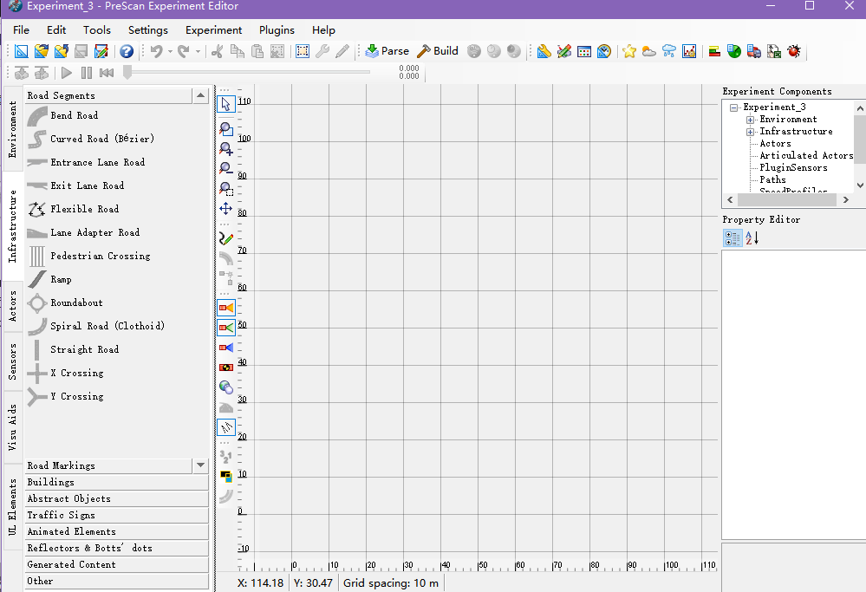This screenshot has width=866, height=592.
Task: Collapse the Road Segments section arrow
Action: (200, 95)
